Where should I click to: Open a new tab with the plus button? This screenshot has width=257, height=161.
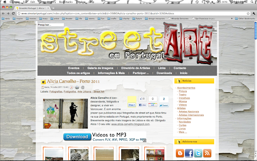click(53, 8)
